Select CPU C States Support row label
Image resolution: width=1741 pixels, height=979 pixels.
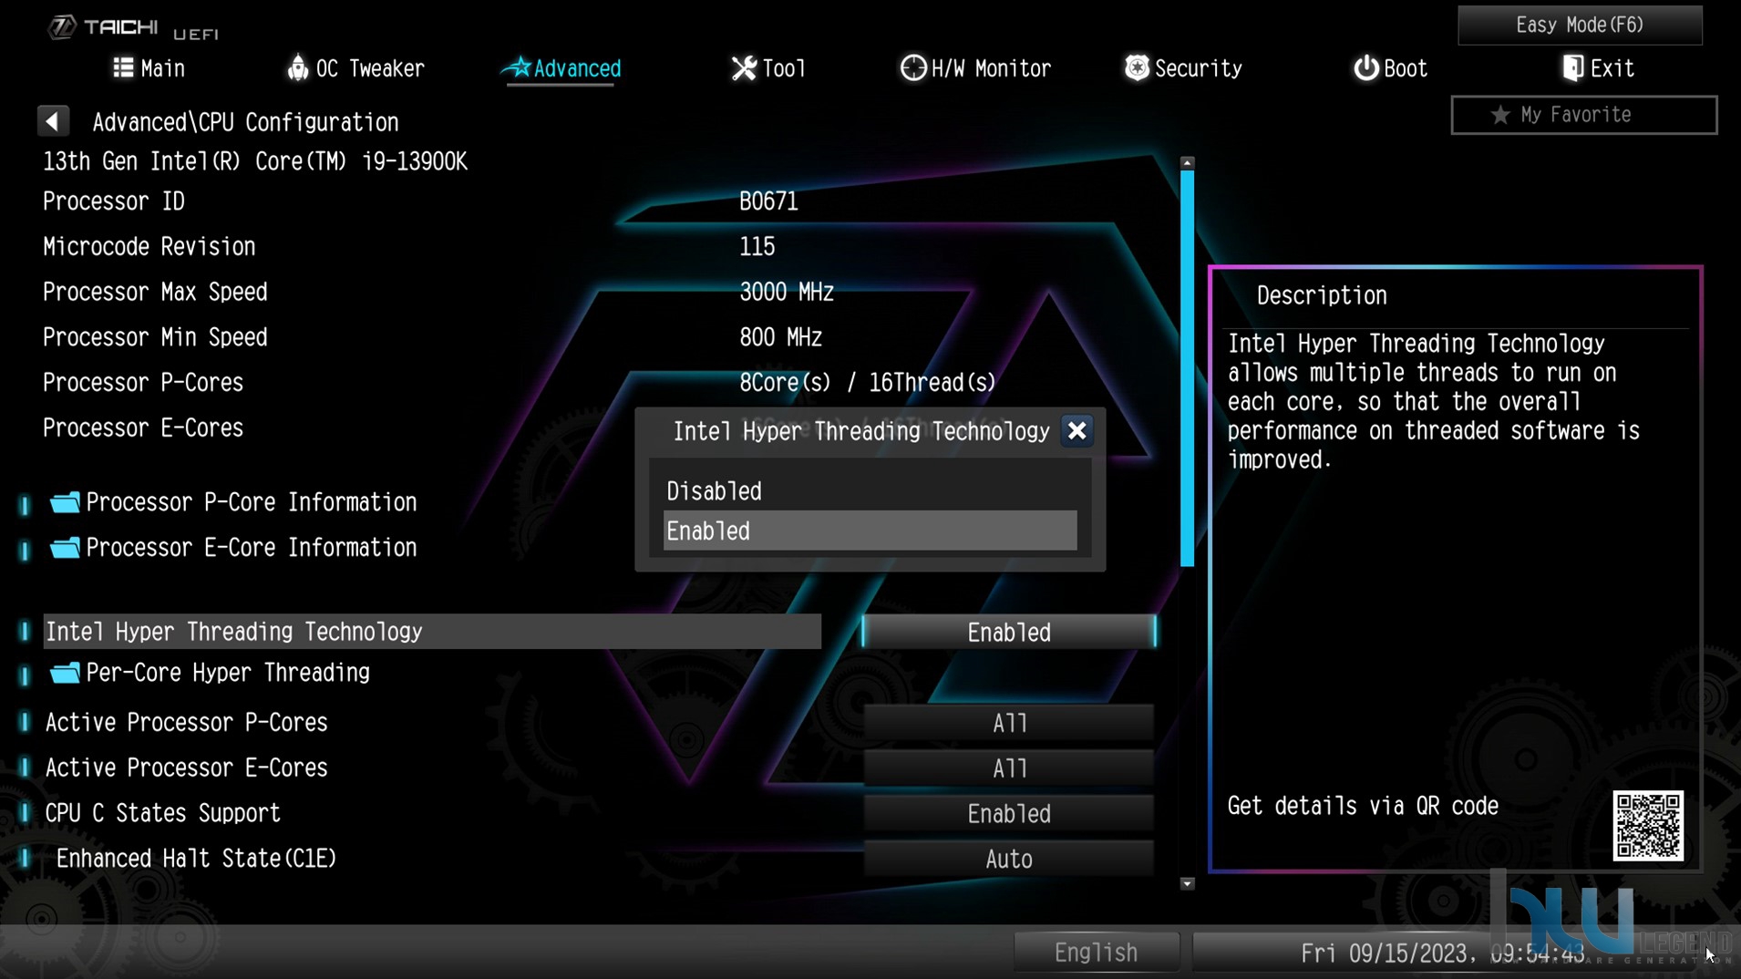tap(162, 813)
